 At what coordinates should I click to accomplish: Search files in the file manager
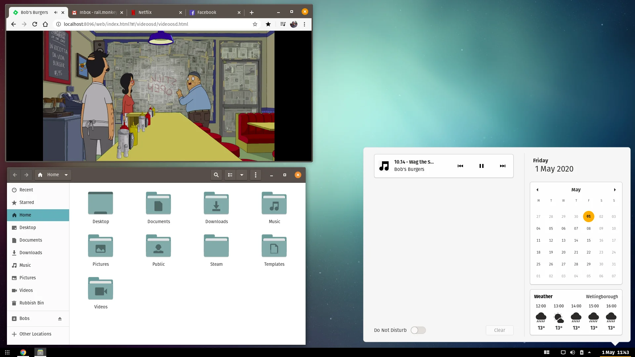216,175
